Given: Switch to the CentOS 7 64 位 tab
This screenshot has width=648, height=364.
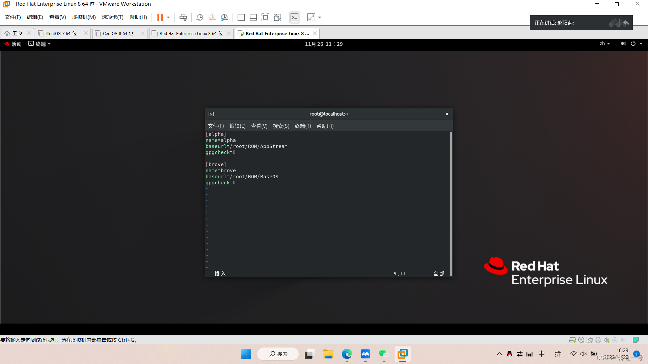Looking at the screenshot, I should [x=61, y=33].
